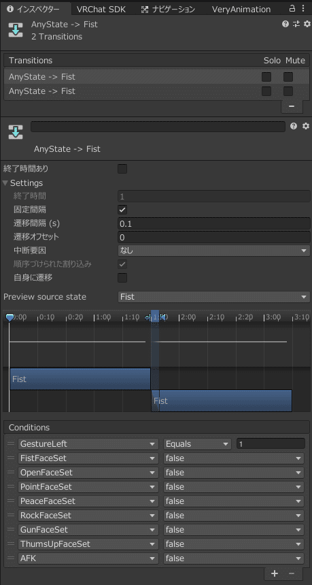Viewport: 312px width, 585px height.
Task: Open the inspector tab kebab menu
Action: tap(303, 8)
